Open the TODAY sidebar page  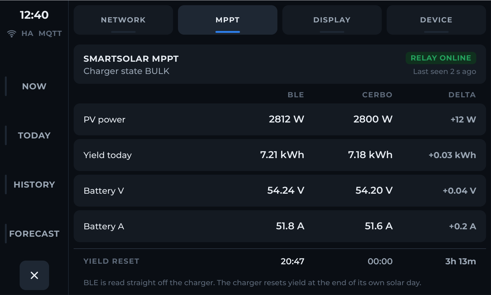point(34,135)
